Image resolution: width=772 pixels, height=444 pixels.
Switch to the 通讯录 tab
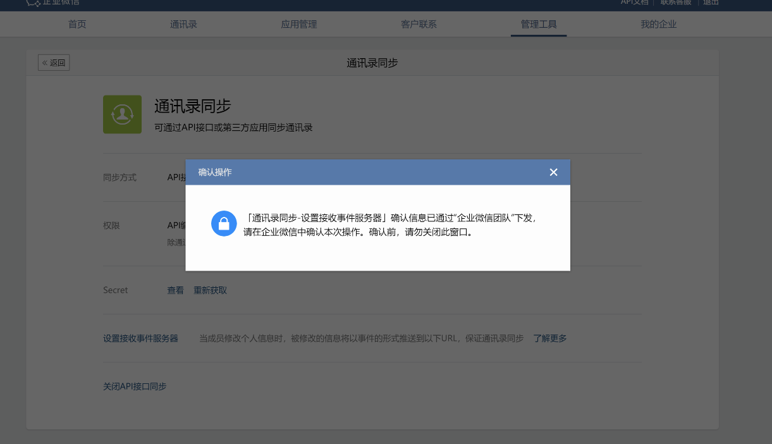pos(183,25)
